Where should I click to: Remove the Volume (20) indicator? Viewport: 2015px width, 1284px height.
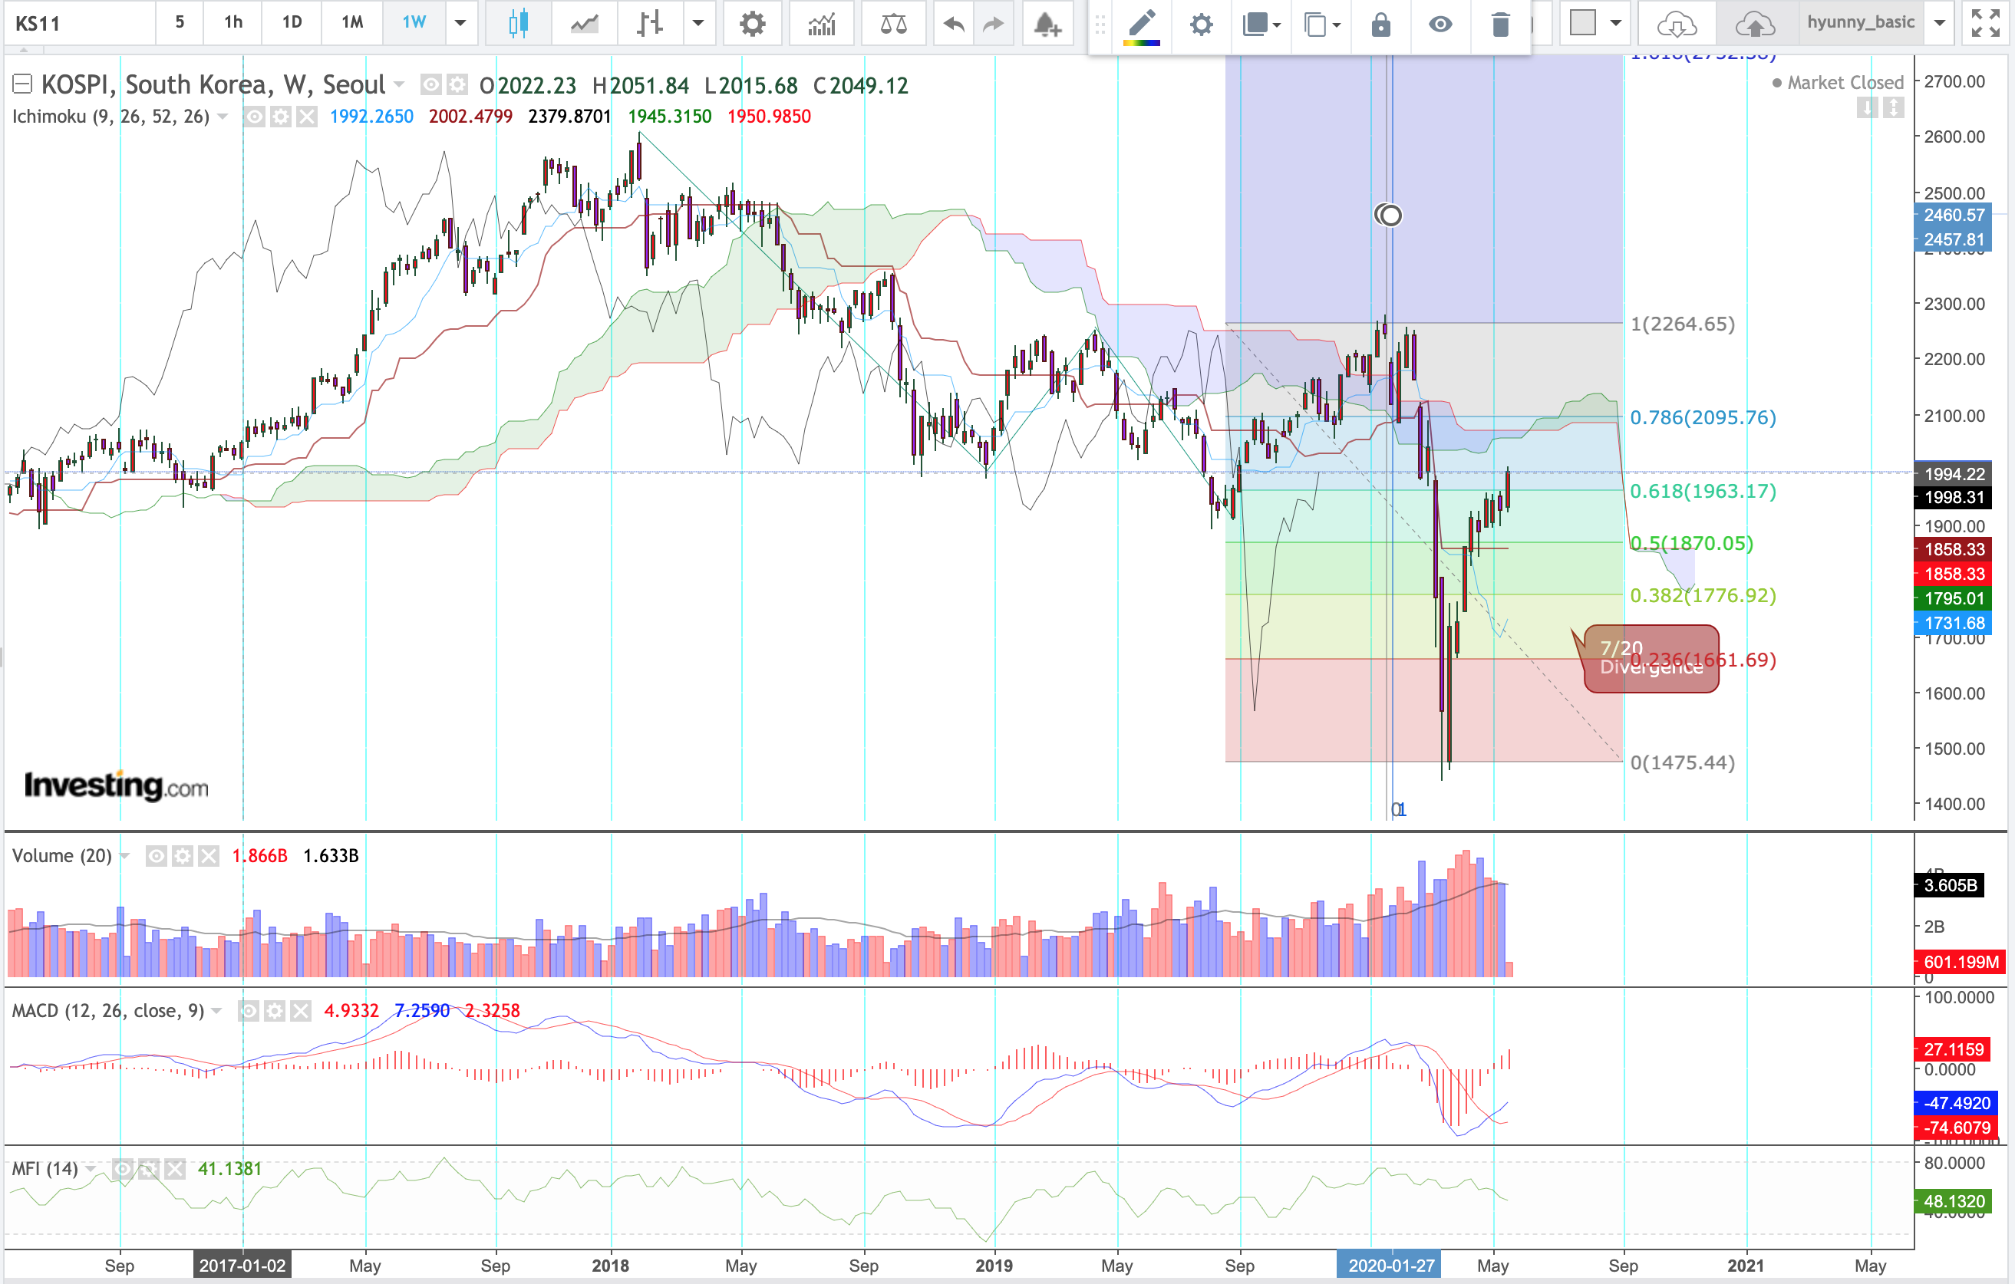[x=209, y=855]
